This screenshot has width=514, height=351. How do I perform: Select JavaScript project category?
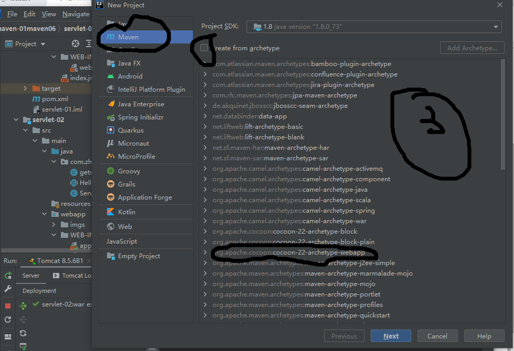click(146, 242)
